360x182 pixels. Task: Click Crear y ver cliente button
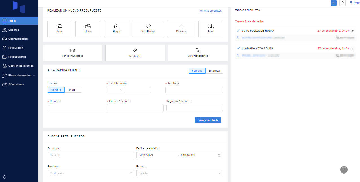point(208,120)
